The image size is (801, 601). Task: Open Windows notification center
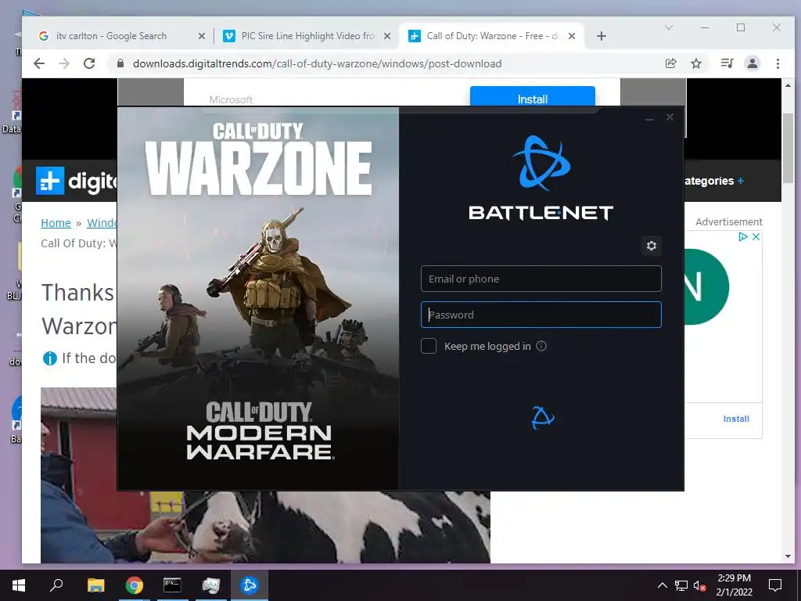tap(775, 585)
